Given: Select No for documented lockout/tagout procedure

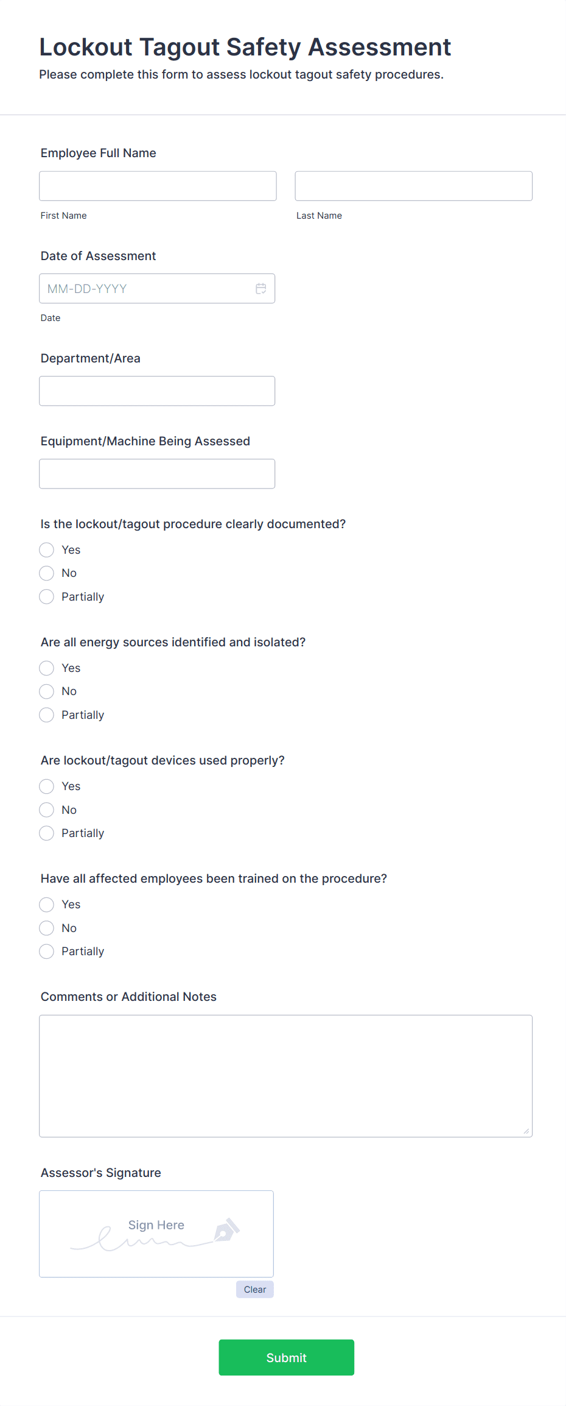Looking at the screenshot, I should 46,573.
